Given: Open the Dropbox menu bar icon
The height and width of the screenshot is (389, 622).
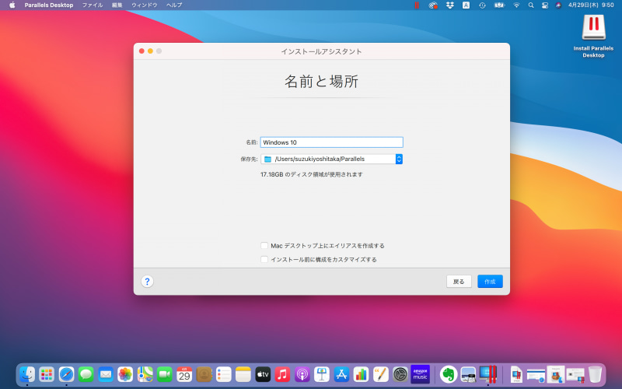Looking at the screenshot, I should tap(450, 5).
